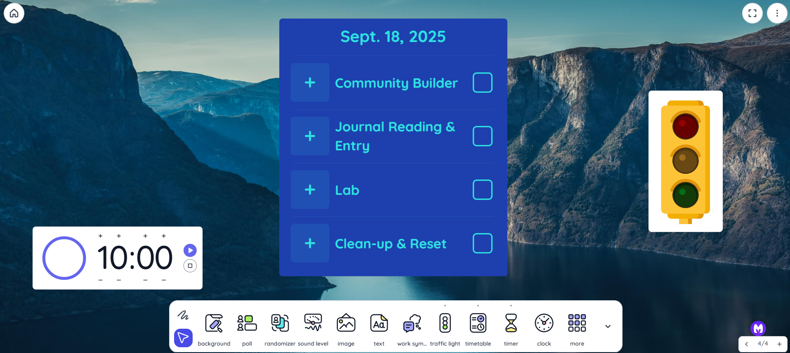Add a clock widget
Image resolution: width=790 pixels, height=353 pixels.
coord(544,330)
